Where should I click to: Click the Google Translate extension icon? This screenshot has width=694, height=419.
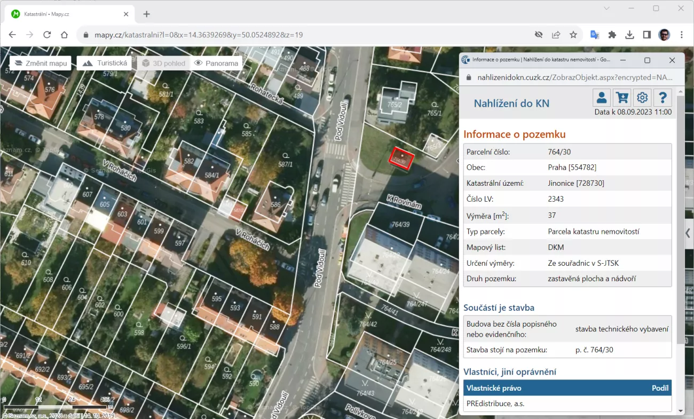click(x=594, y=35)
